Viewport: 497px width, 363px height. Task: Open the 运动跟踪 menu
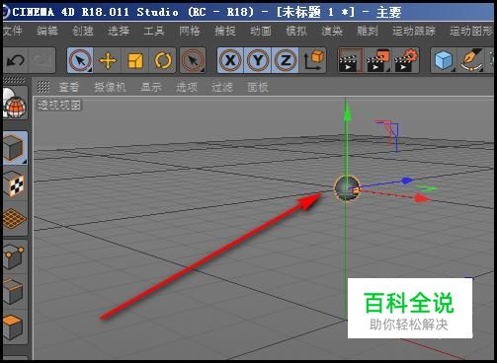(414, 32)
